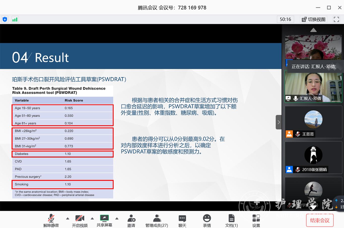344x228 pixels.
Task: Collapse participant video sidebar with chevron
Action: tap(279, 122)
